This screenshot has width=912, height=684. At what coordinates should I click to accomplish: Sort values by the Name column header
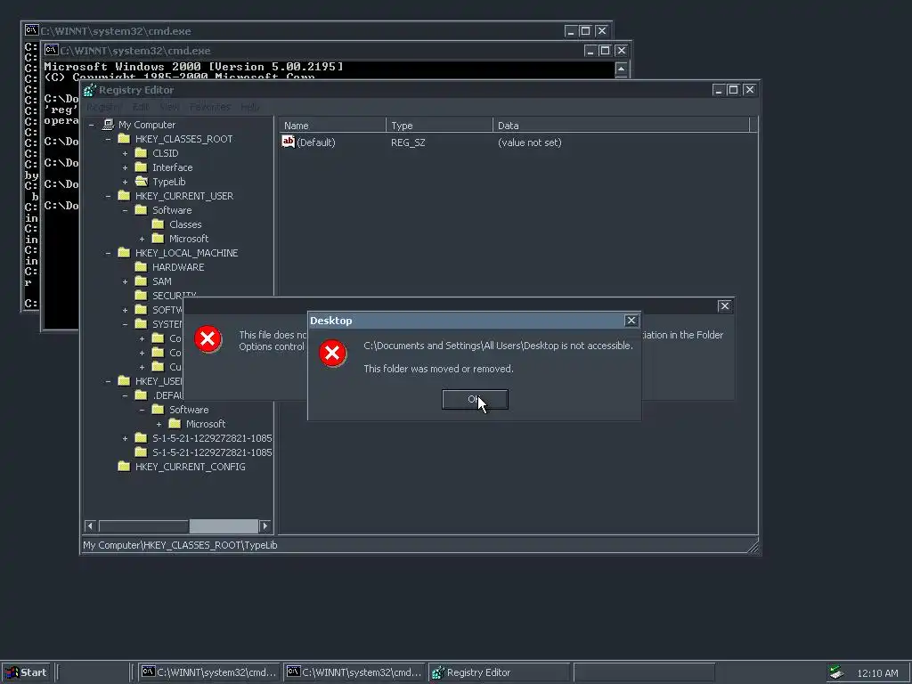332,125
